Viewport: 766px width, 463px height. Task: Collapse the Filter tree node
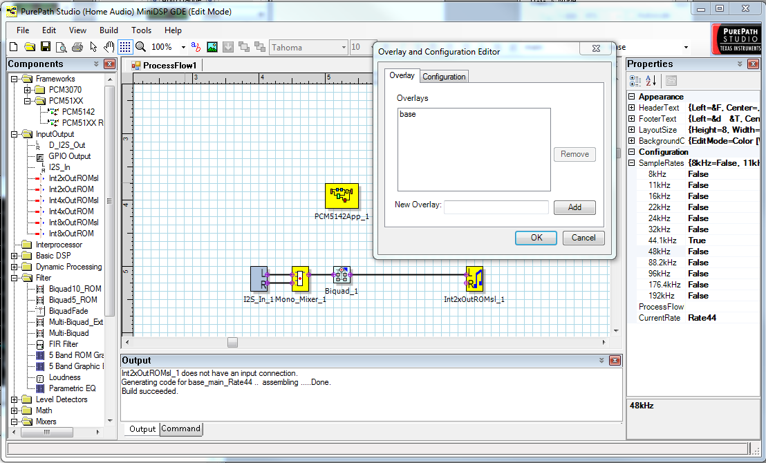[14, 278]
